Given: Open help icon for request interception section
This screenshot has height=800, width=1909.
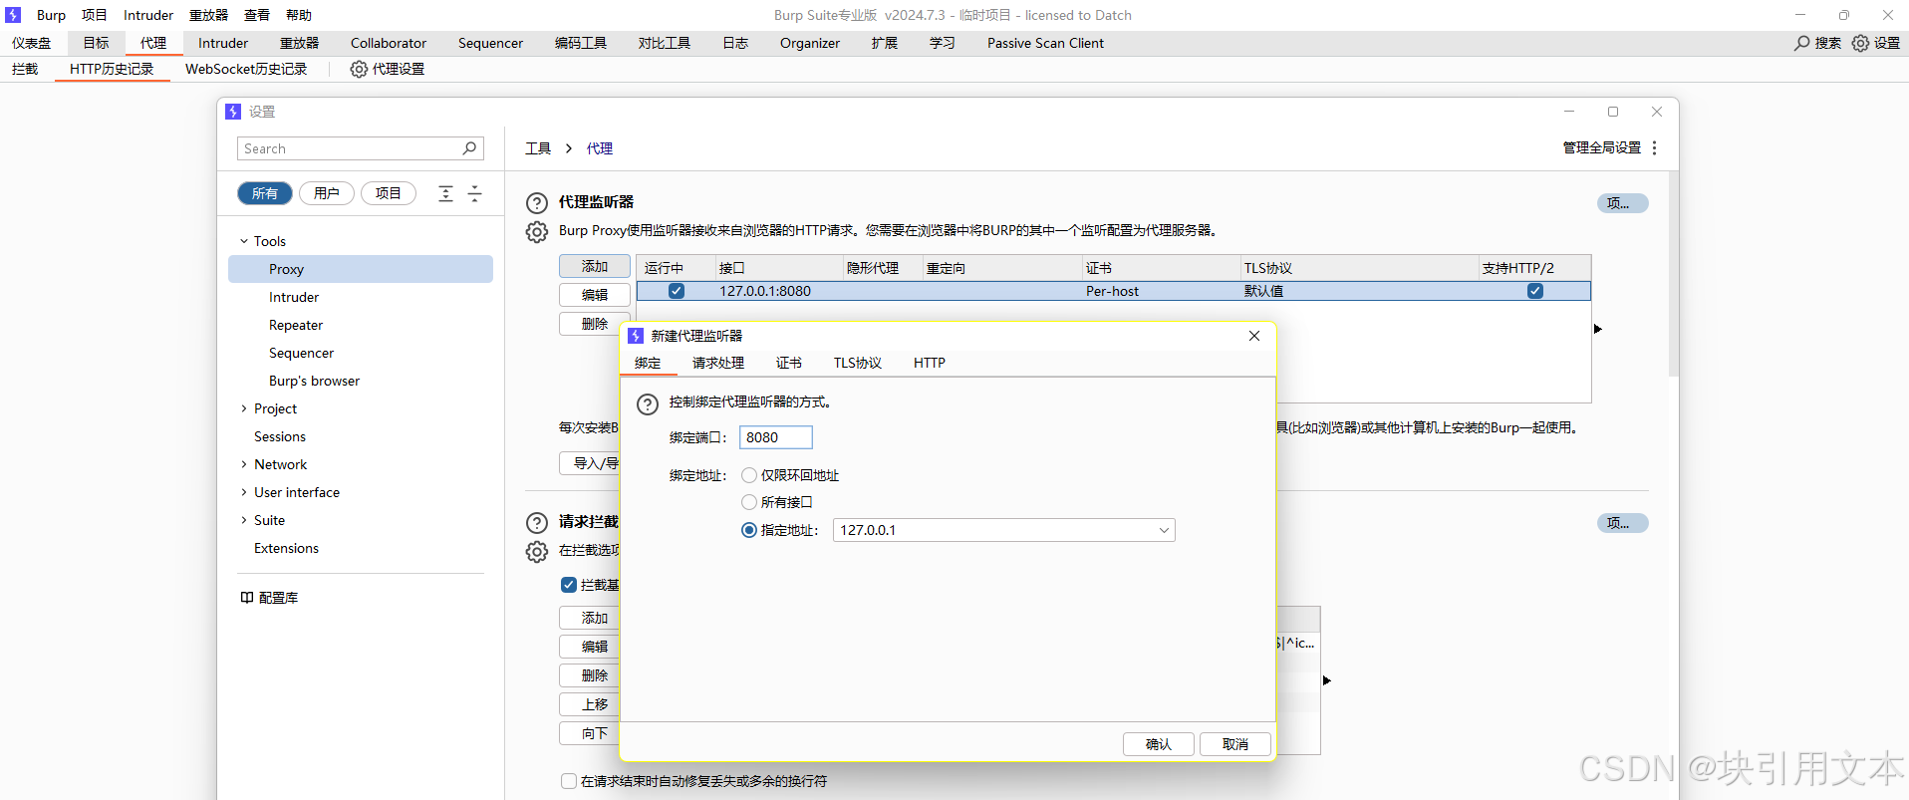Looking at the screenshot, I should [x=537, y=523].
